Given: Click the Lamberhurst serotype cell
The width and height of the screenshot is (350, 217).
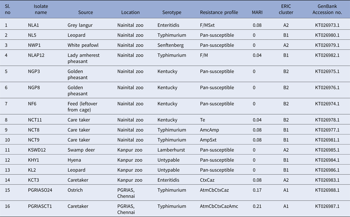Looking at the screenshot, I should (170, 150).
